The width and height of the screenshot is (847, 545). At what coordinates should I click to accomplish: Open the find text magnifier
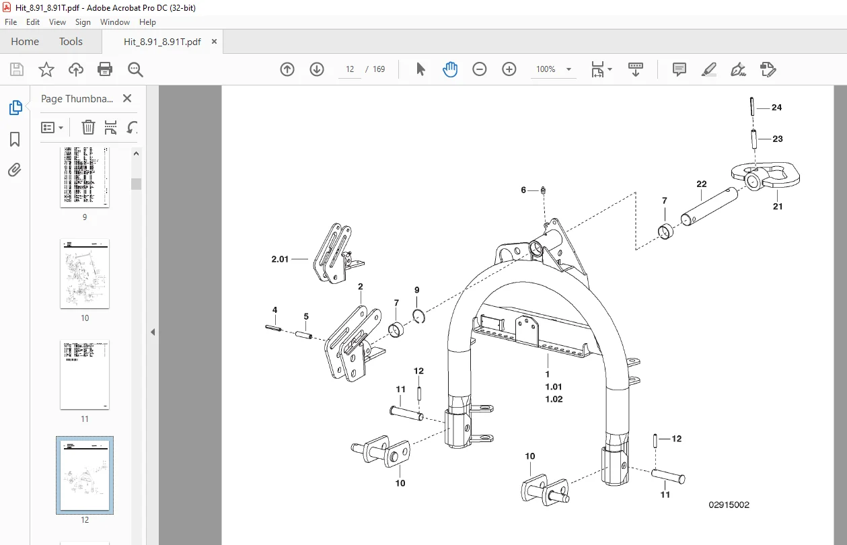click(135, 69)
